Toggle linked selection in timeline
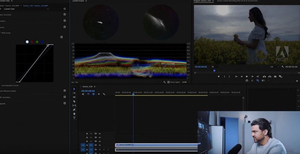 pyautogui.click(x=94, y=94)
